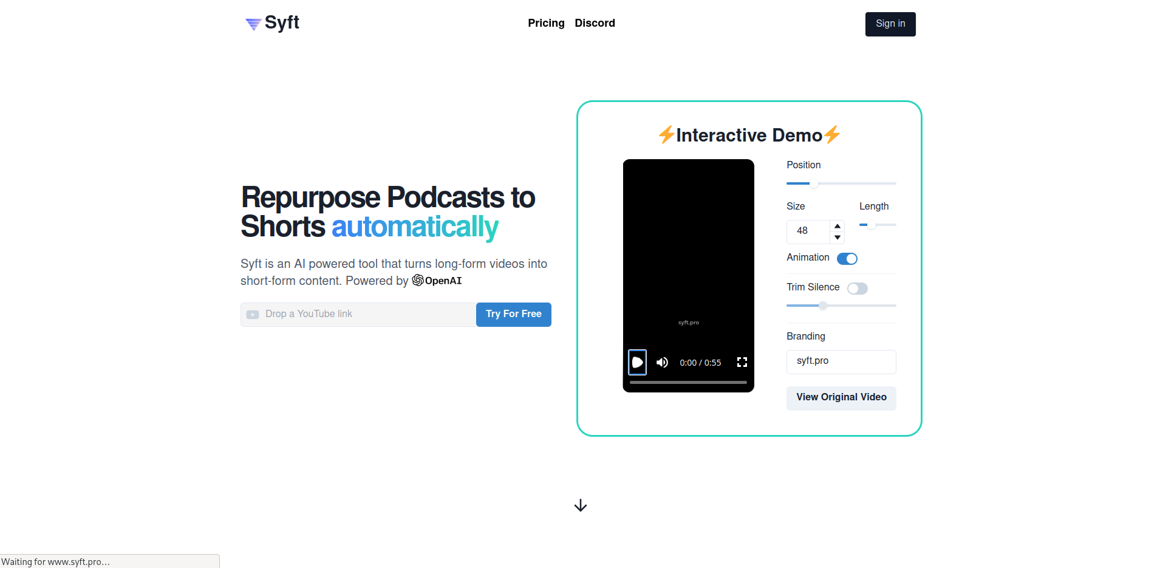
Task: Click the Syft brand name text
Action: 282,23
